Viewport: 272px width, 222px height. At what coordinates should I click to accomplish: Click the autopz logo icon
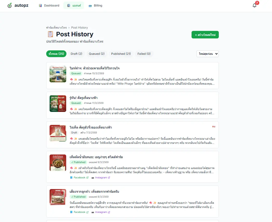click(10, 5)
